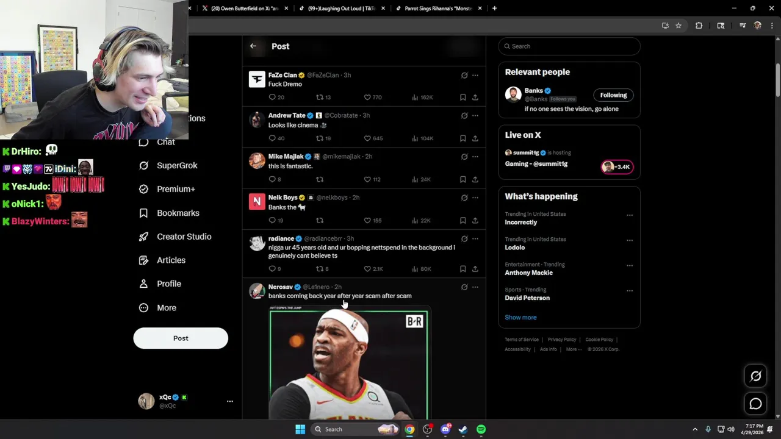Image resolution: width=781 pixels, height=439 pixels.
Task: Share FaZe Clan's post
Action: (x=475, y=97)
